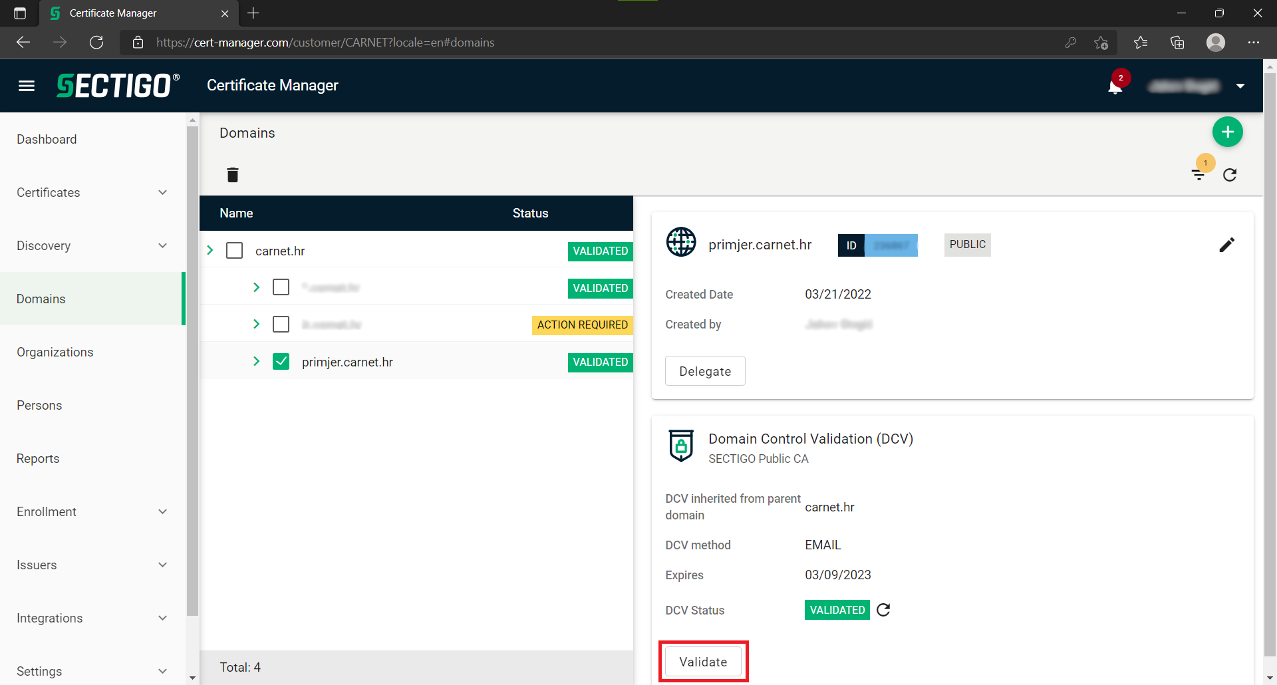Open a new browser tab
The width and height of the screenshot is (1277, 685).
(x=253, y=13)
